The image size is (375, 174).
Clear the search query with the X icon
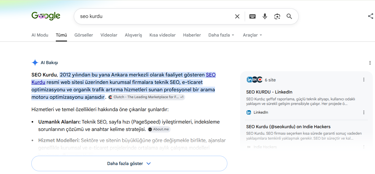click(x=237, y=16)
